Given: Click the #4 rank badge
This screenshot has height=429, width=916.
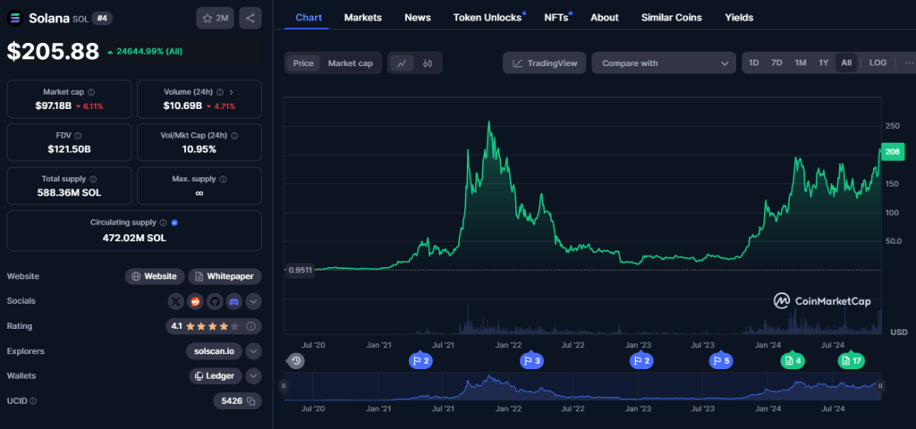Looking at the screenshot, I should tap(102, 18).
